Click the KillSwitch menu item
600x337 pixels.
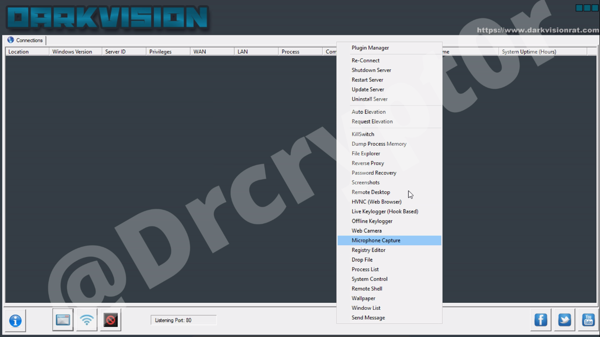(x=389, y=134)
